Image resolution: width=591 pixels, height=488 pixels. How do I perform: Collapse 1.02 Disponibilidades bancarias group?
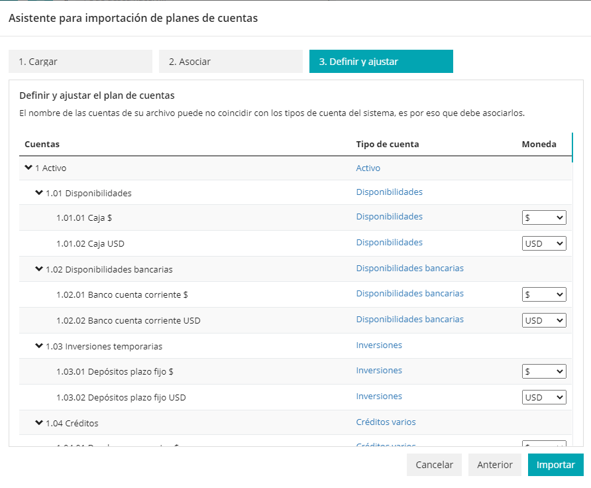[x=39, y=269]
